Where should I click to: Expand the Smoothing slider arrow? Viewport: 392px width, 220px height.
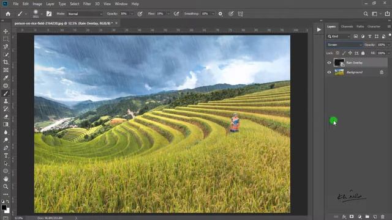click(x=213, y=13)
